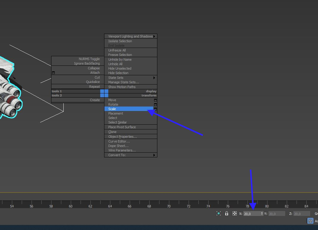This screenshot has width=318, height=230.
Task: Toggle NURMS Toggle in tools menu
Action: pyautogui.click(x=89, y=59)
